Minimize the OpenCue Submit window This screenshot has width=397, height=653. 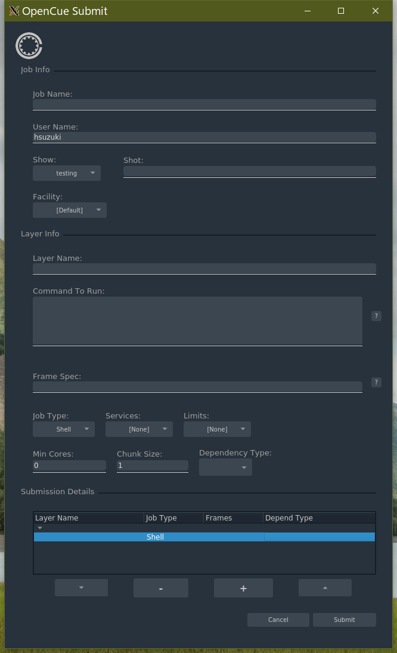[x=308, y=11]
